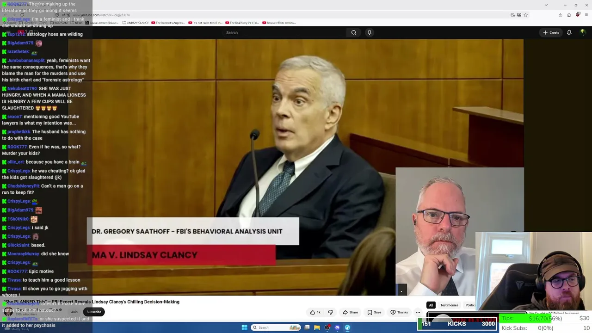Click the YouTube search magnifier icon
This screenshot has height=333, width=592.
click(x=353, y=32)
